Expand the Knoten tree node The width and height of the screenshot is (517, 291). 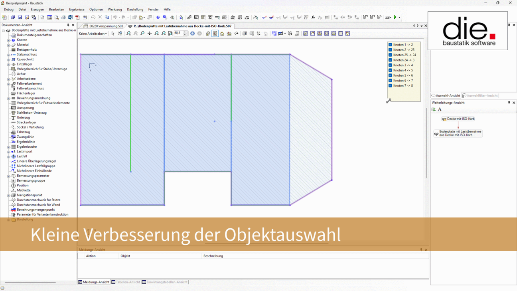[8, 40]
